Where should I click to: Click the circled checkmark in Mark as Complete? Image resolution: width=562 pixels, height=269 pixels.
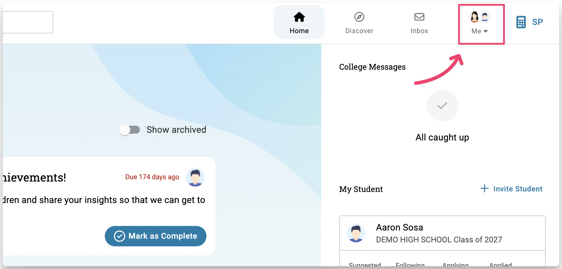(x=120, y=236)
